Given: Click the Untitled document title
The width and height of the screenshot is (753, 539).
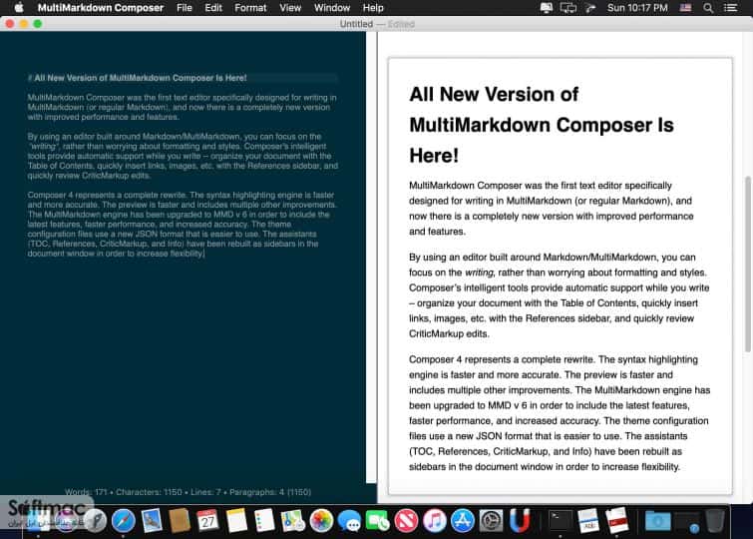Looking at the screenshot, I should 356,24.
